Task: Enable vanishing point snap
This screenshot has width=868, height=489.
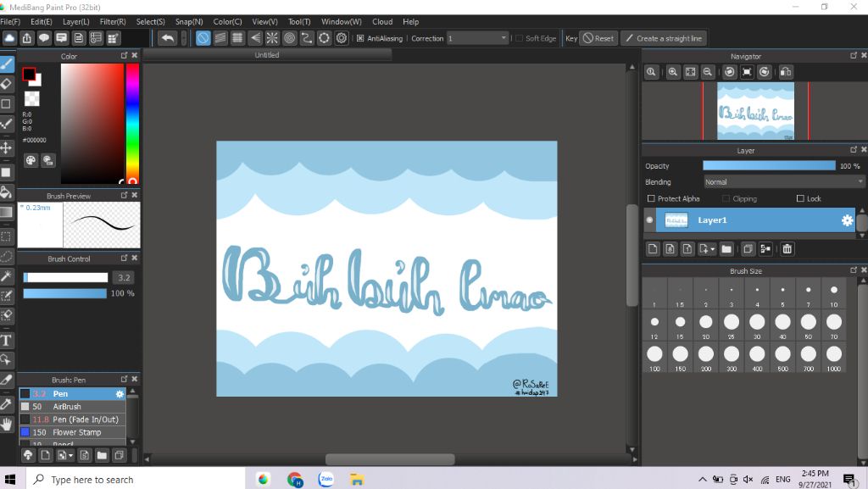Action: point(255,38)
